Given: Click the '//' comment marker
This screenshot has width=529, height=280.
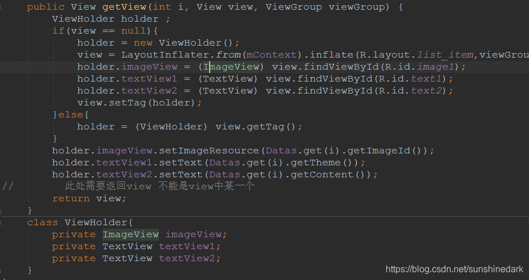Looking at the screenshot, I should click(x=8, y=186).
